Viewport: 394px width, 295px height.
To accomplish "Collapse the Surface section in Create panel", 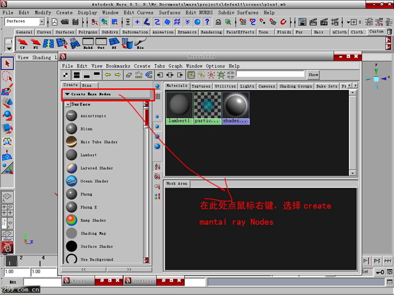I will click(68, 105).
